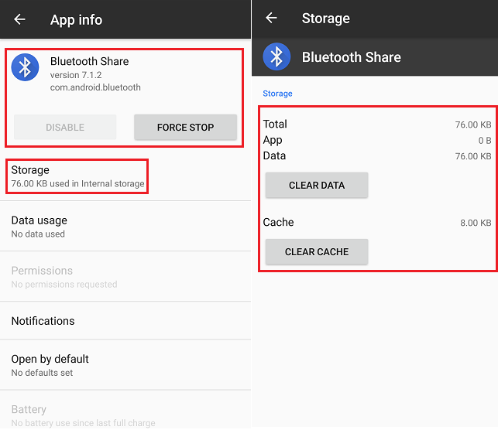498x430 pixels.
Task: Select the No permissions requested text
Action: coord(64,284)
